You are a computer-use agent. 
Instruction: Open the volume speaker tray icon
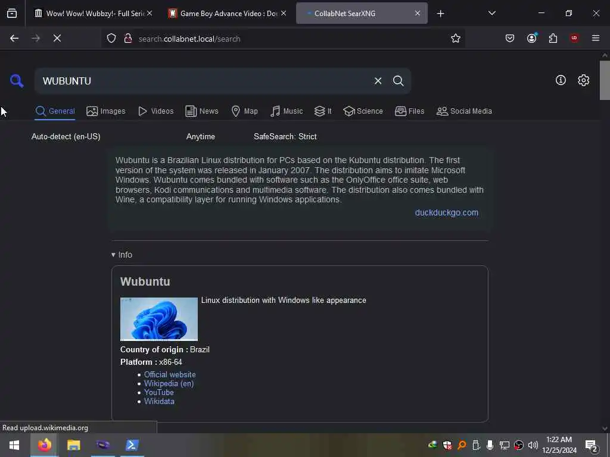(533, 445)
